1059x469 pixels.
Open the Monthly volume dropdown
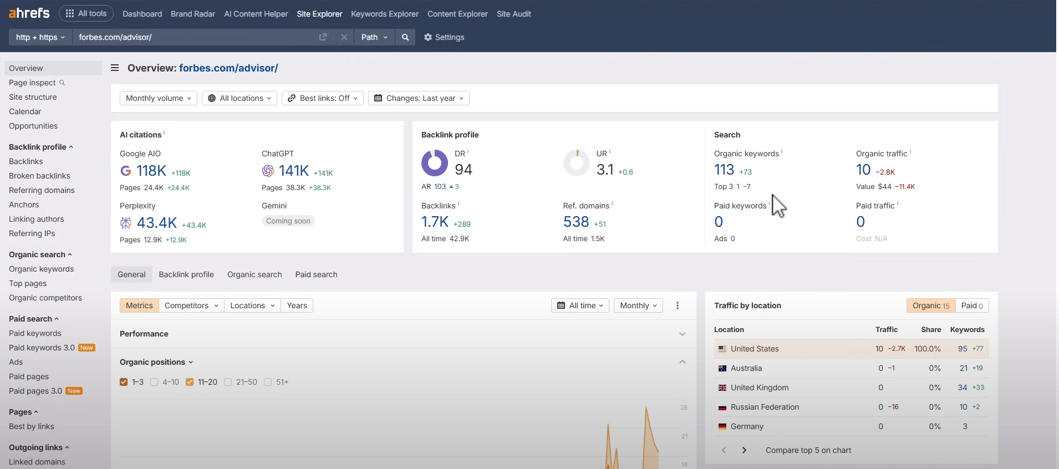(159, 98)
